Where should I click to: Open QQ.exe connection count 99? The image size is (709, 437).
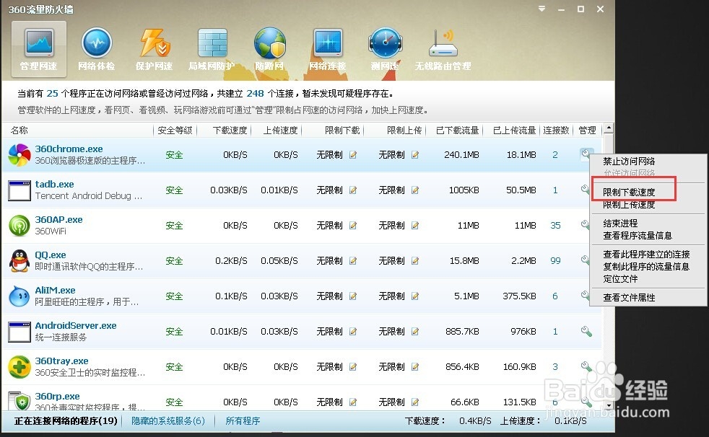pos(555,260)
